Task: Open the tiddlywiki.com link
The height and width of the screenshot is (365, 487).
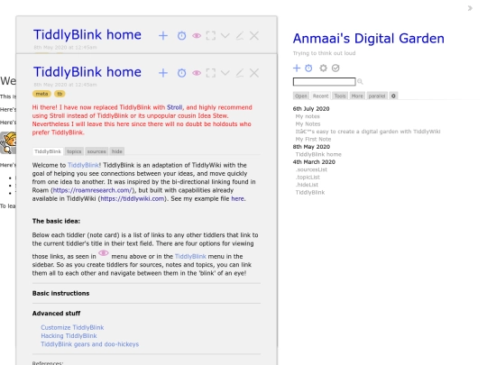Action: click(133, 198)
